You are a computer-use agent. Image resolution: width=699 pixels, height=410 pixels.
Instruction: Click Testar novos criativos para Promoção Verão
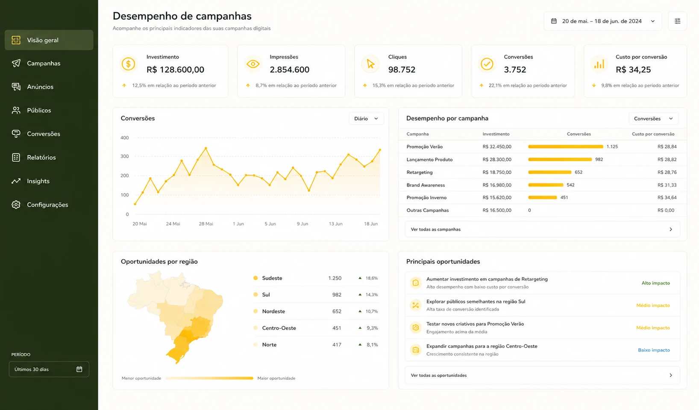pos(475,324)
